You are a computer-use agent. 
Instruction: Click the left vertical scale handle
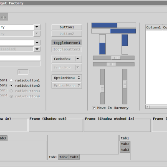(x=102, y=89)
